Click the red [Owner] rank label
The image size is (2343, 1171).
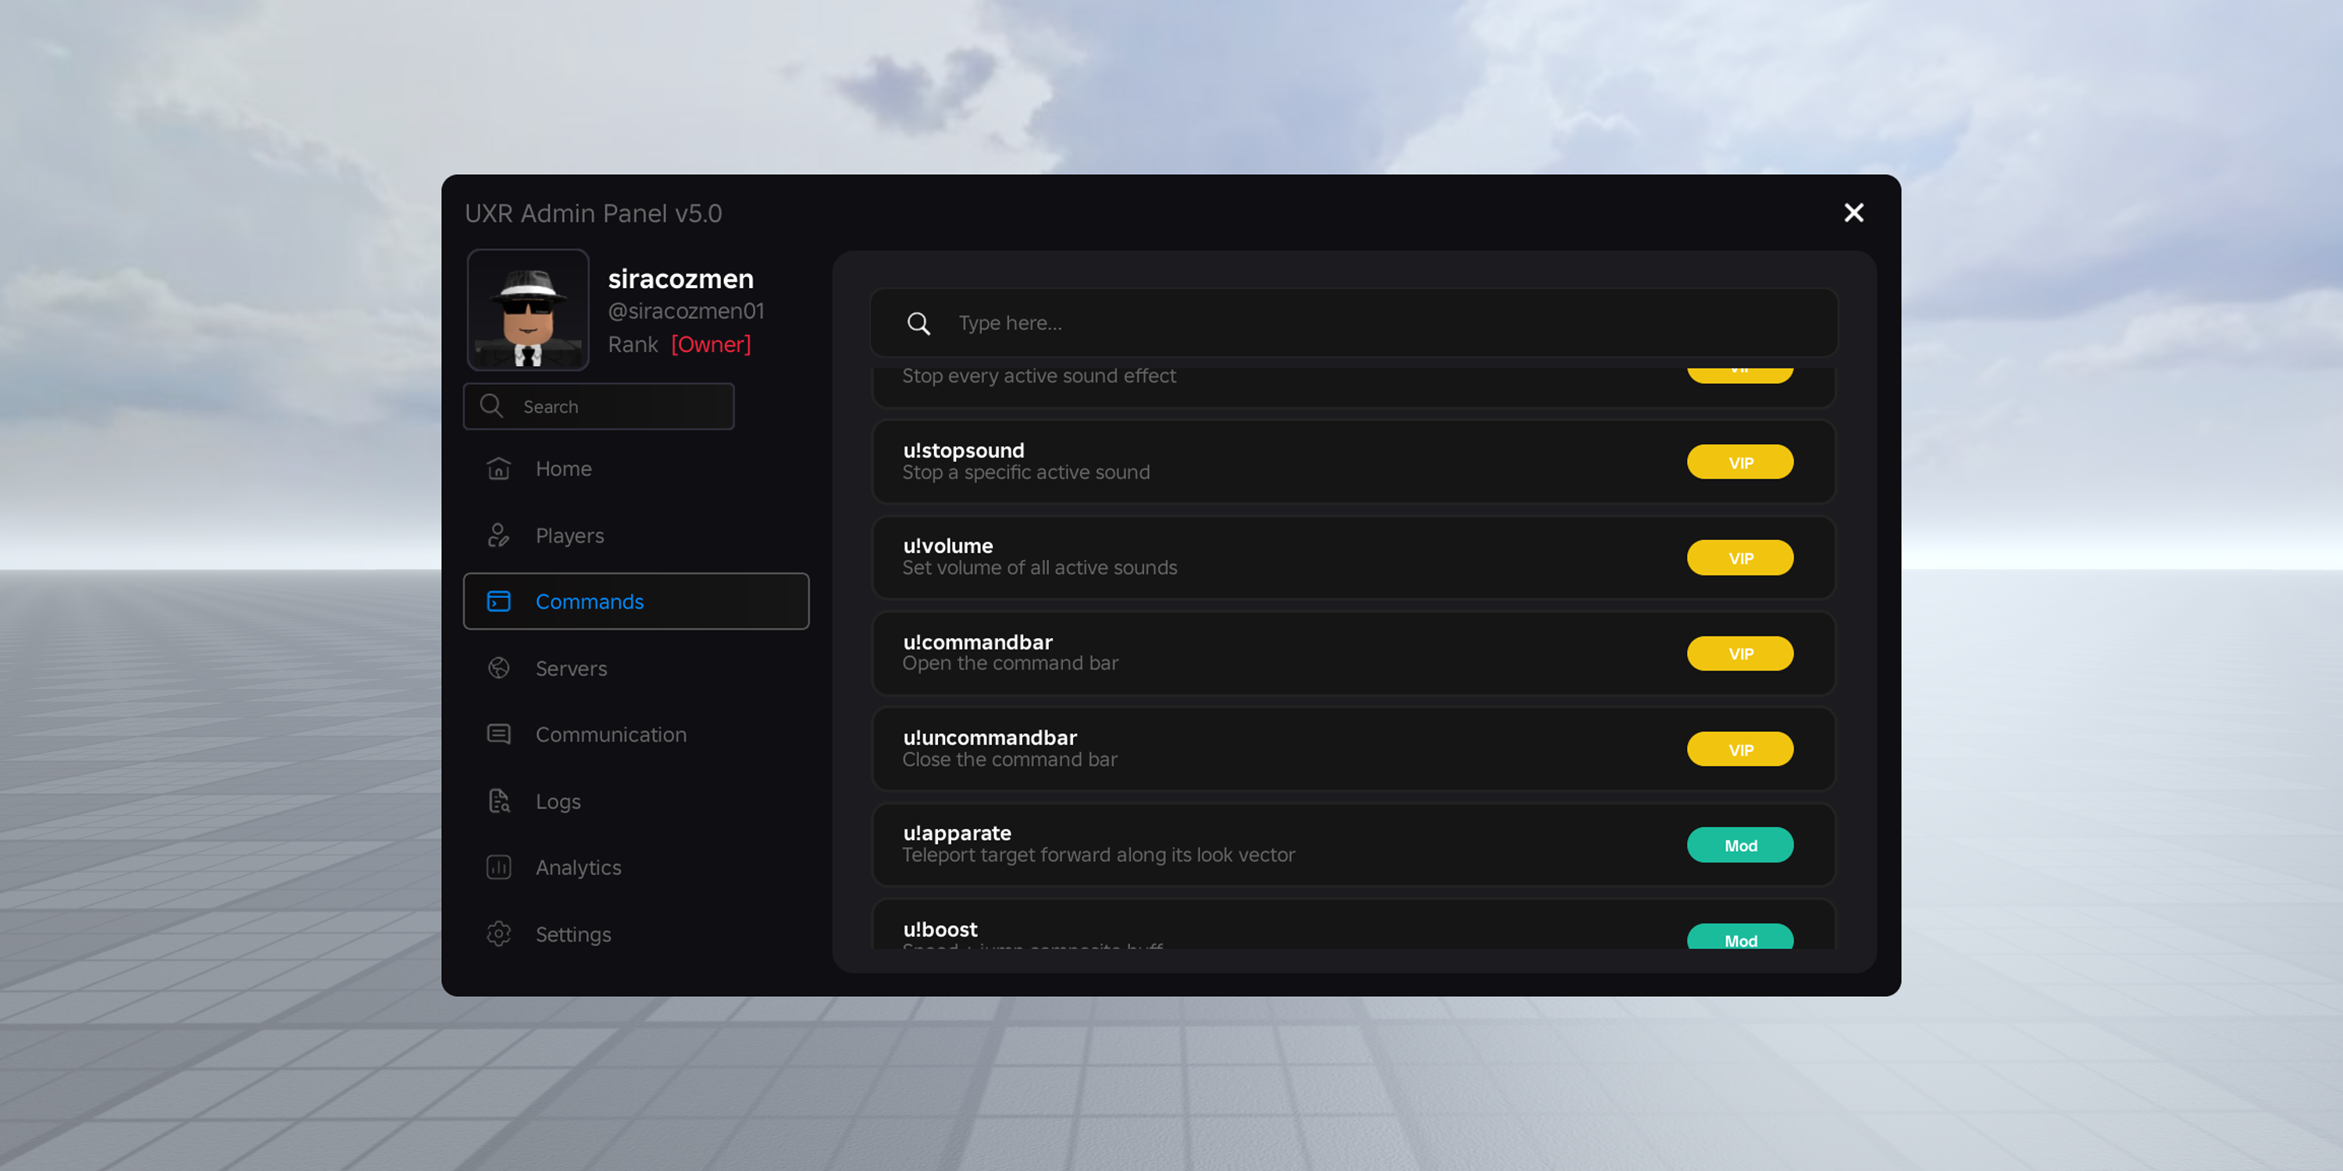click(711, 344)
